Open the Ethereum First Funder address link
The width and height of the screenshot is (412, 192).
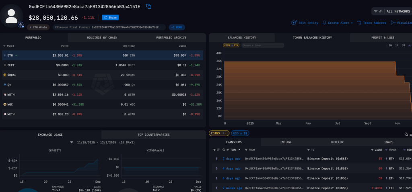tap(125, 27)
